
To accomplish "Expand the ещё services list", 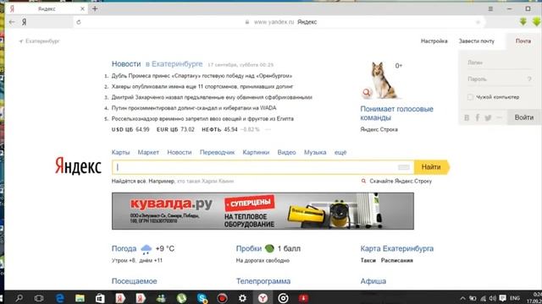I will [x=340, y=152].
